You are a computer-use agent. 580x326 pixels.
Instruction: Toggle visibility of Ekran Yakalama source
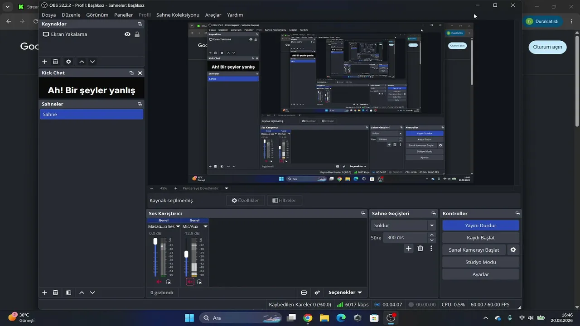tap(127, 34)
